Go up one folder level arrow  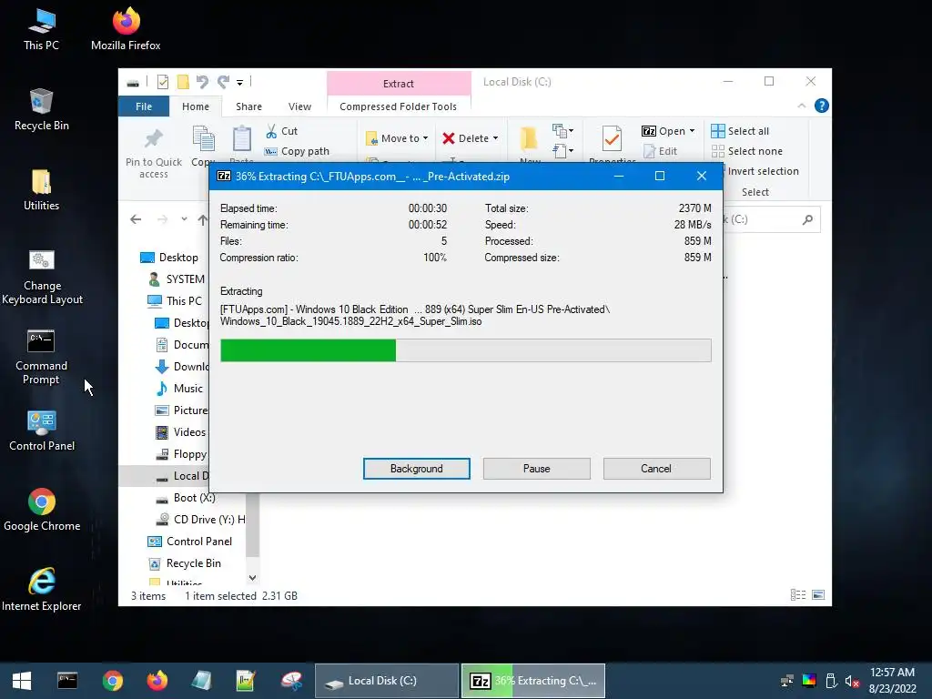pos(203,219)
